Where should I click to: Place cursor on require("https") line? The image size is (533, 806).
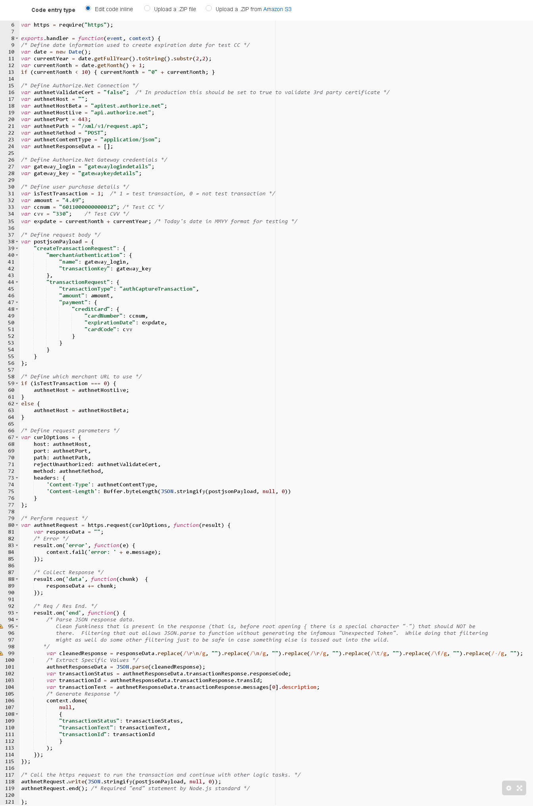[67, 25]
